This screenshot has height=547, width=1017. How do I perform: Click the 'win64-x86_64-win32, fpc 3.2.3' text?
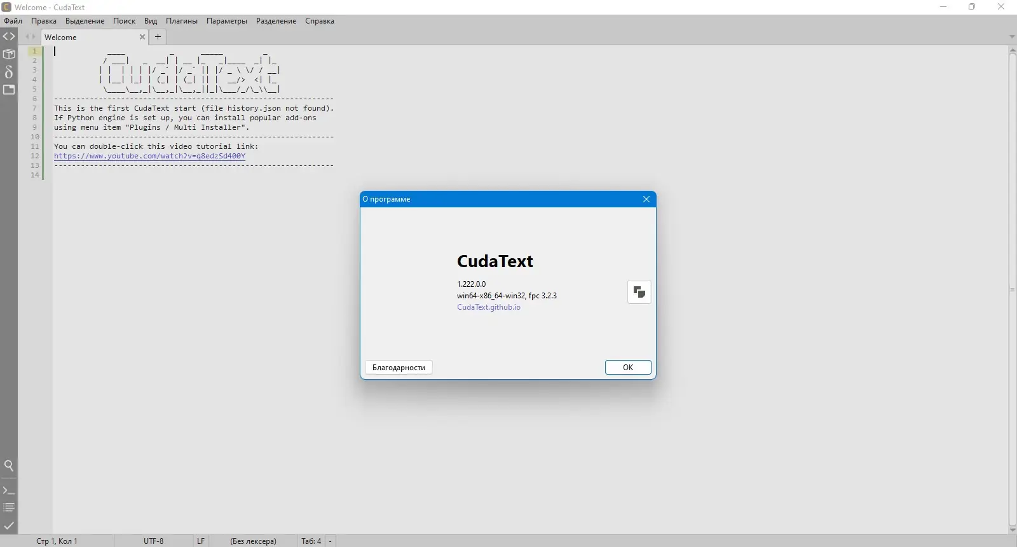(507, 296)
